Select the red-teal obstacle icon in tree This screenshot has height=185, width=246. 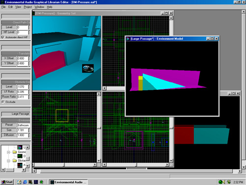tap(20, 165)
